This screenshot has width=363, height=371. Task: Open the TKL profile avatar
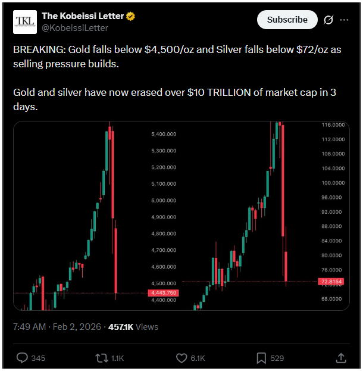[24, 22]
